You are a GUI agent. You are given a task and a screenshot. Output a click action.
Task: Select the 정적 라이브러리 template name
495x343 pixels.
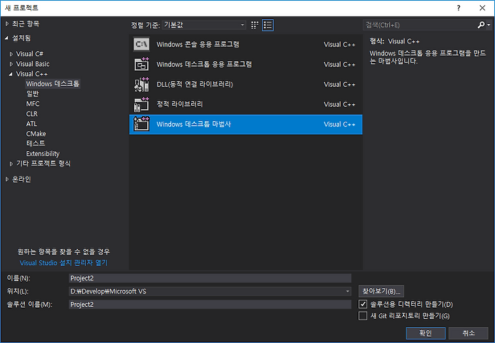tap(179, 104)
